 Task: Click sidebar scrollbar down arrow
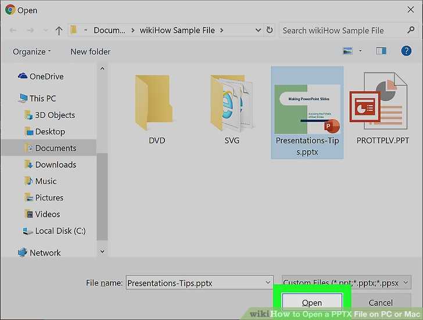tap(102, 251)
